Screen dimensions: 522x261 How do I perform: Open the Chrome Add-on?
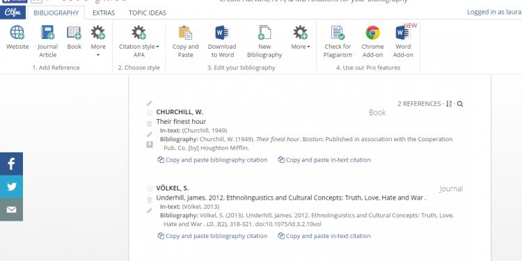372,41
